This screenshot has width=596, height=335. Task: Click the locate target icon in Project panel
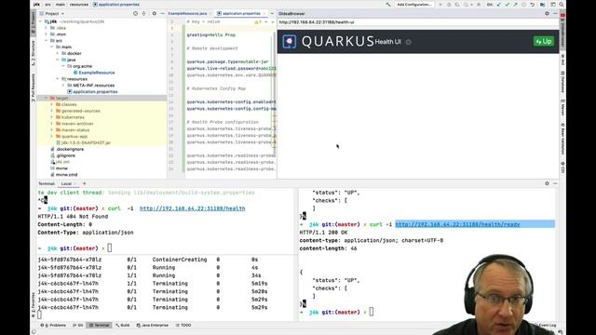click(x=135, y=13)
